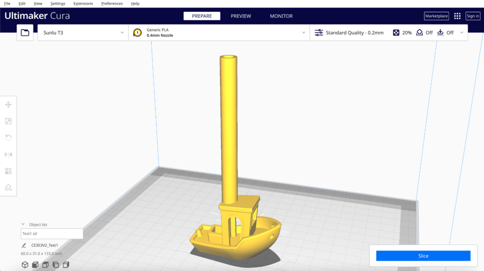Image resolution: width=484 pixels, height=271 pixels.
Task: Expand the print settings panel chevron
Action: (462, 33)
